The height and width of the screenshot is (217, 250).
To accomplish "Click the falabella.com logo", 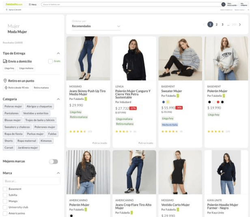I will [x=14, y=4].
